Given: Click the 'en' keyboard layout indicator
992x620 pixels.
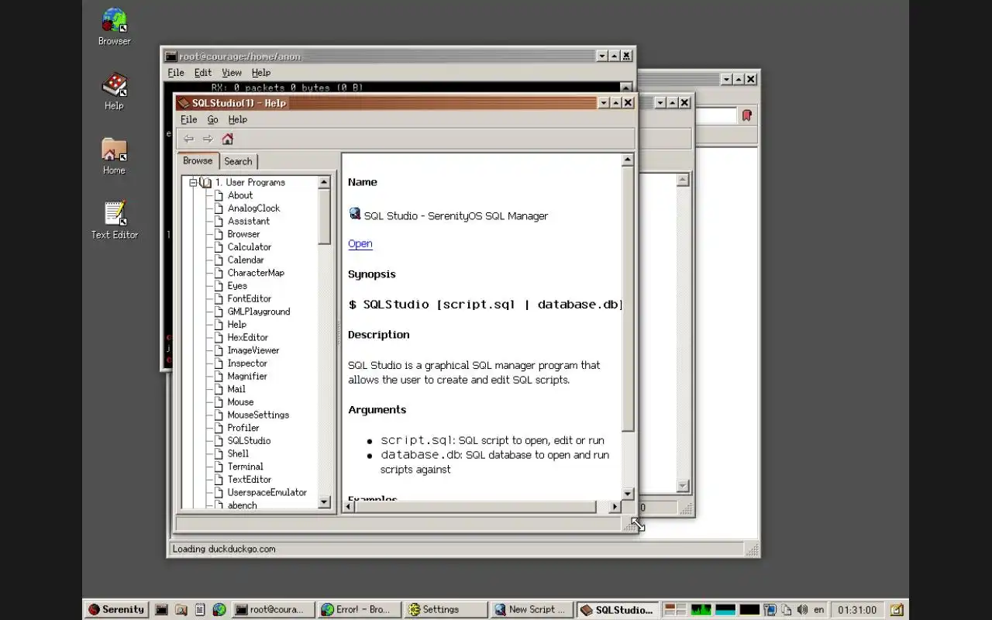Looking at the screenshot, I should (818, 610).
